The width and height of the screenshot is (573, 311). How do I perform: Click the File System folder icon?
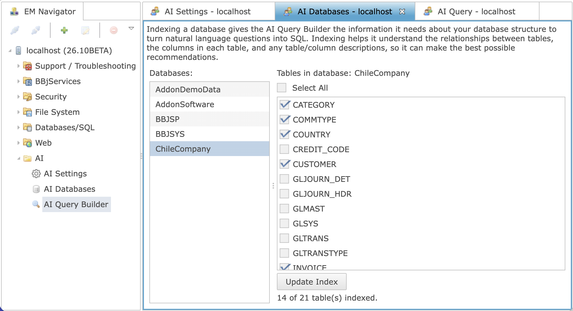click(27, 112)
